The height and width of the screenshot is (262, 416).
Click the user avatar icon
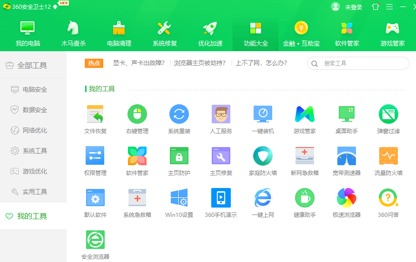pos(335,7)
